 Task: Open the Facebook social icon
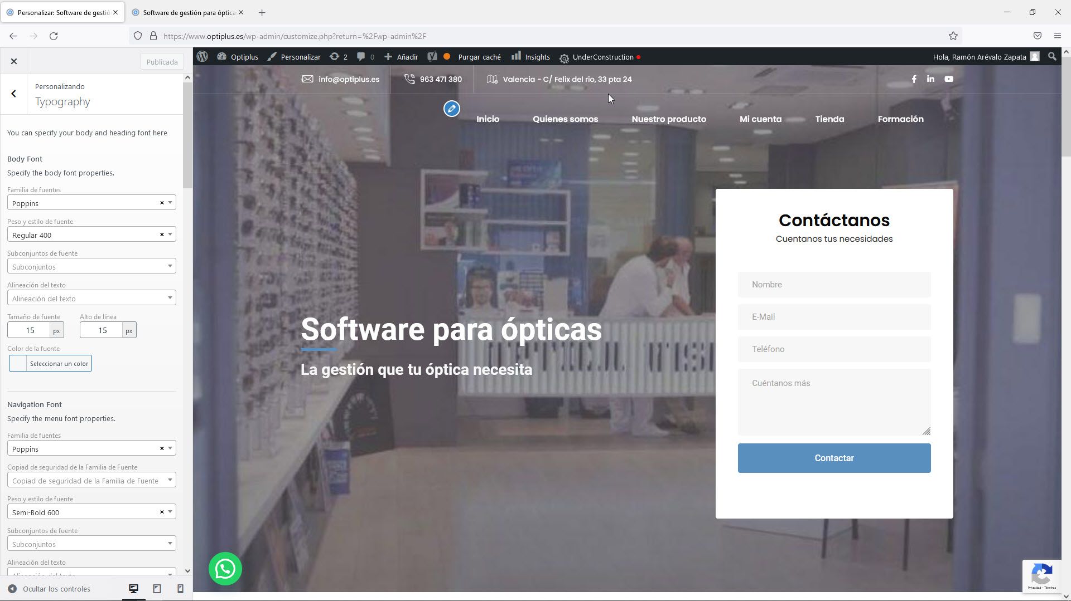point(914,79)
